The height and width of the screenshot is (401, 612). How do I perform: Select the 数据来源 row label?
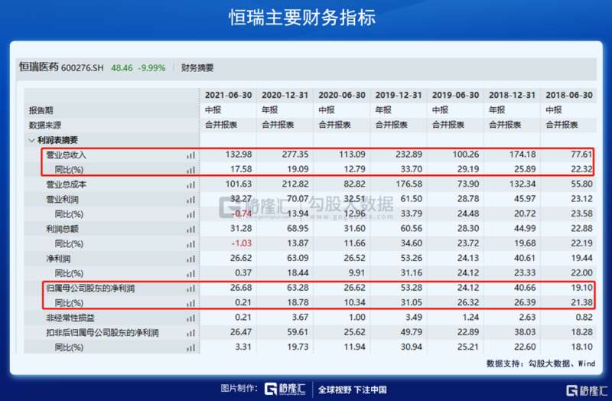coord(46,125)
